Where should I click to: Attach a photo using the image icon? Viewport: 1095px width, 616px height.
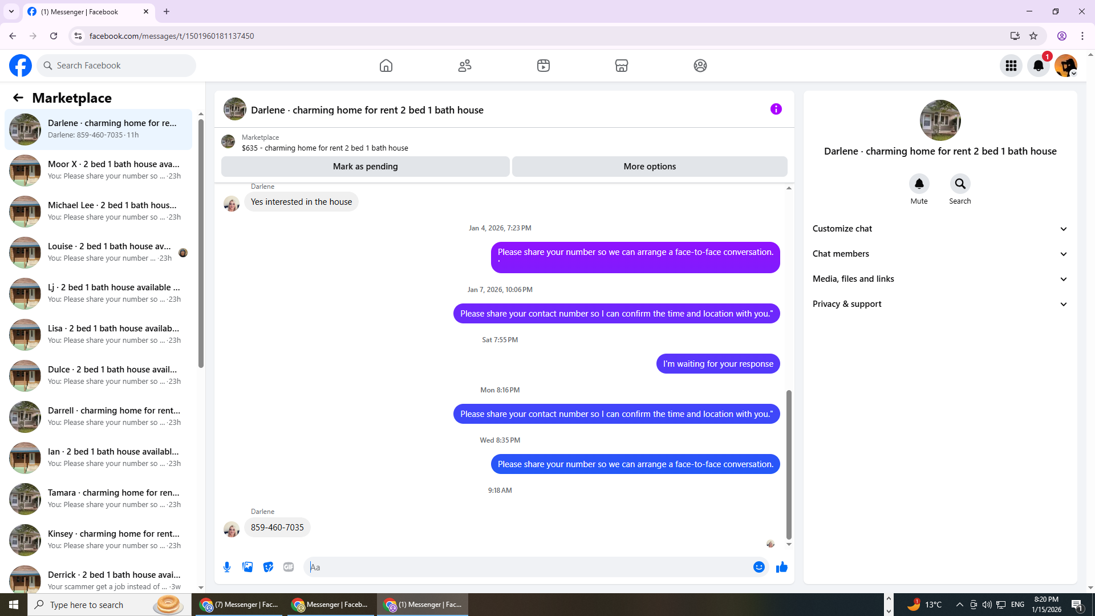(x=248, y=567)
